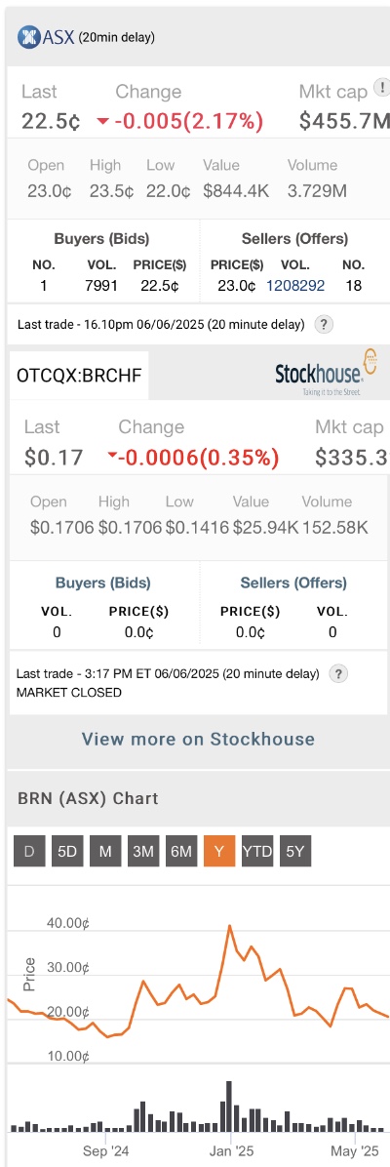This screenshot has height=1167, width=390.
Task: Click the sellers volume 1208292 link
Action: point(295,285)
